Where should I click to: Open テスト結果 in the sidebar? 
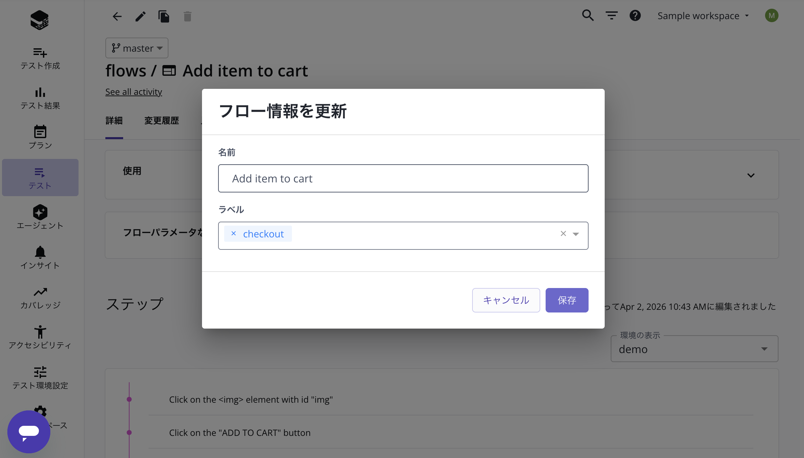click(x=40, y=98)
